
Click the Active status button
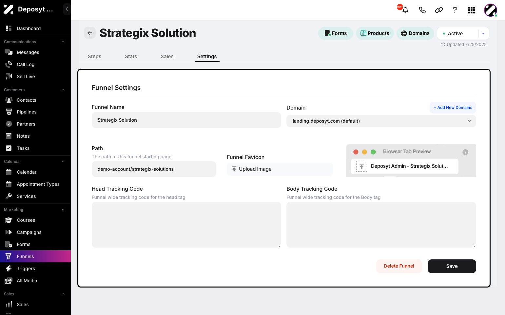(x=458, y=33)
